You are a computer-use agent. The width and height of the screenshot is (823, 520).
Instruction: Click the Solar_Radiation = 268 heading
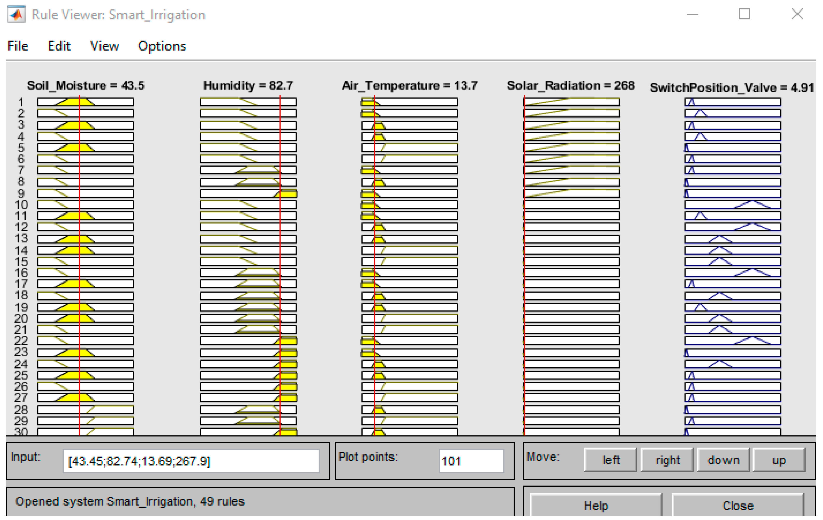[570, 85]
